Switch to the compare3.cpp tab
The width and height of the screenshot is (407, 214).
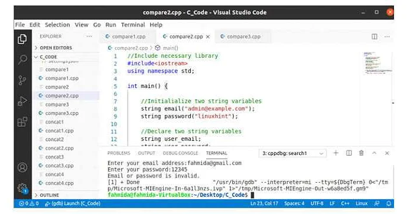(x=243, y=37)
